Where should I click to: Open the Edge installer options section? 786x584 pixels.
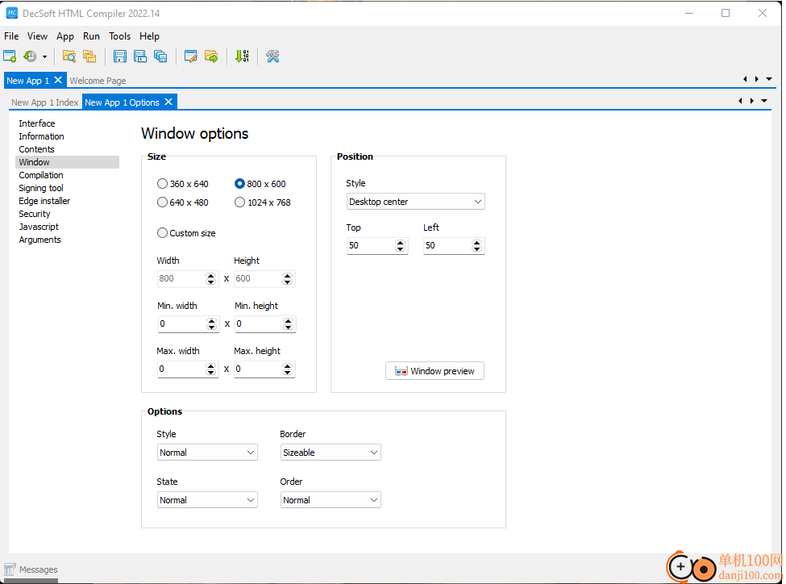(x=44, y=201)
